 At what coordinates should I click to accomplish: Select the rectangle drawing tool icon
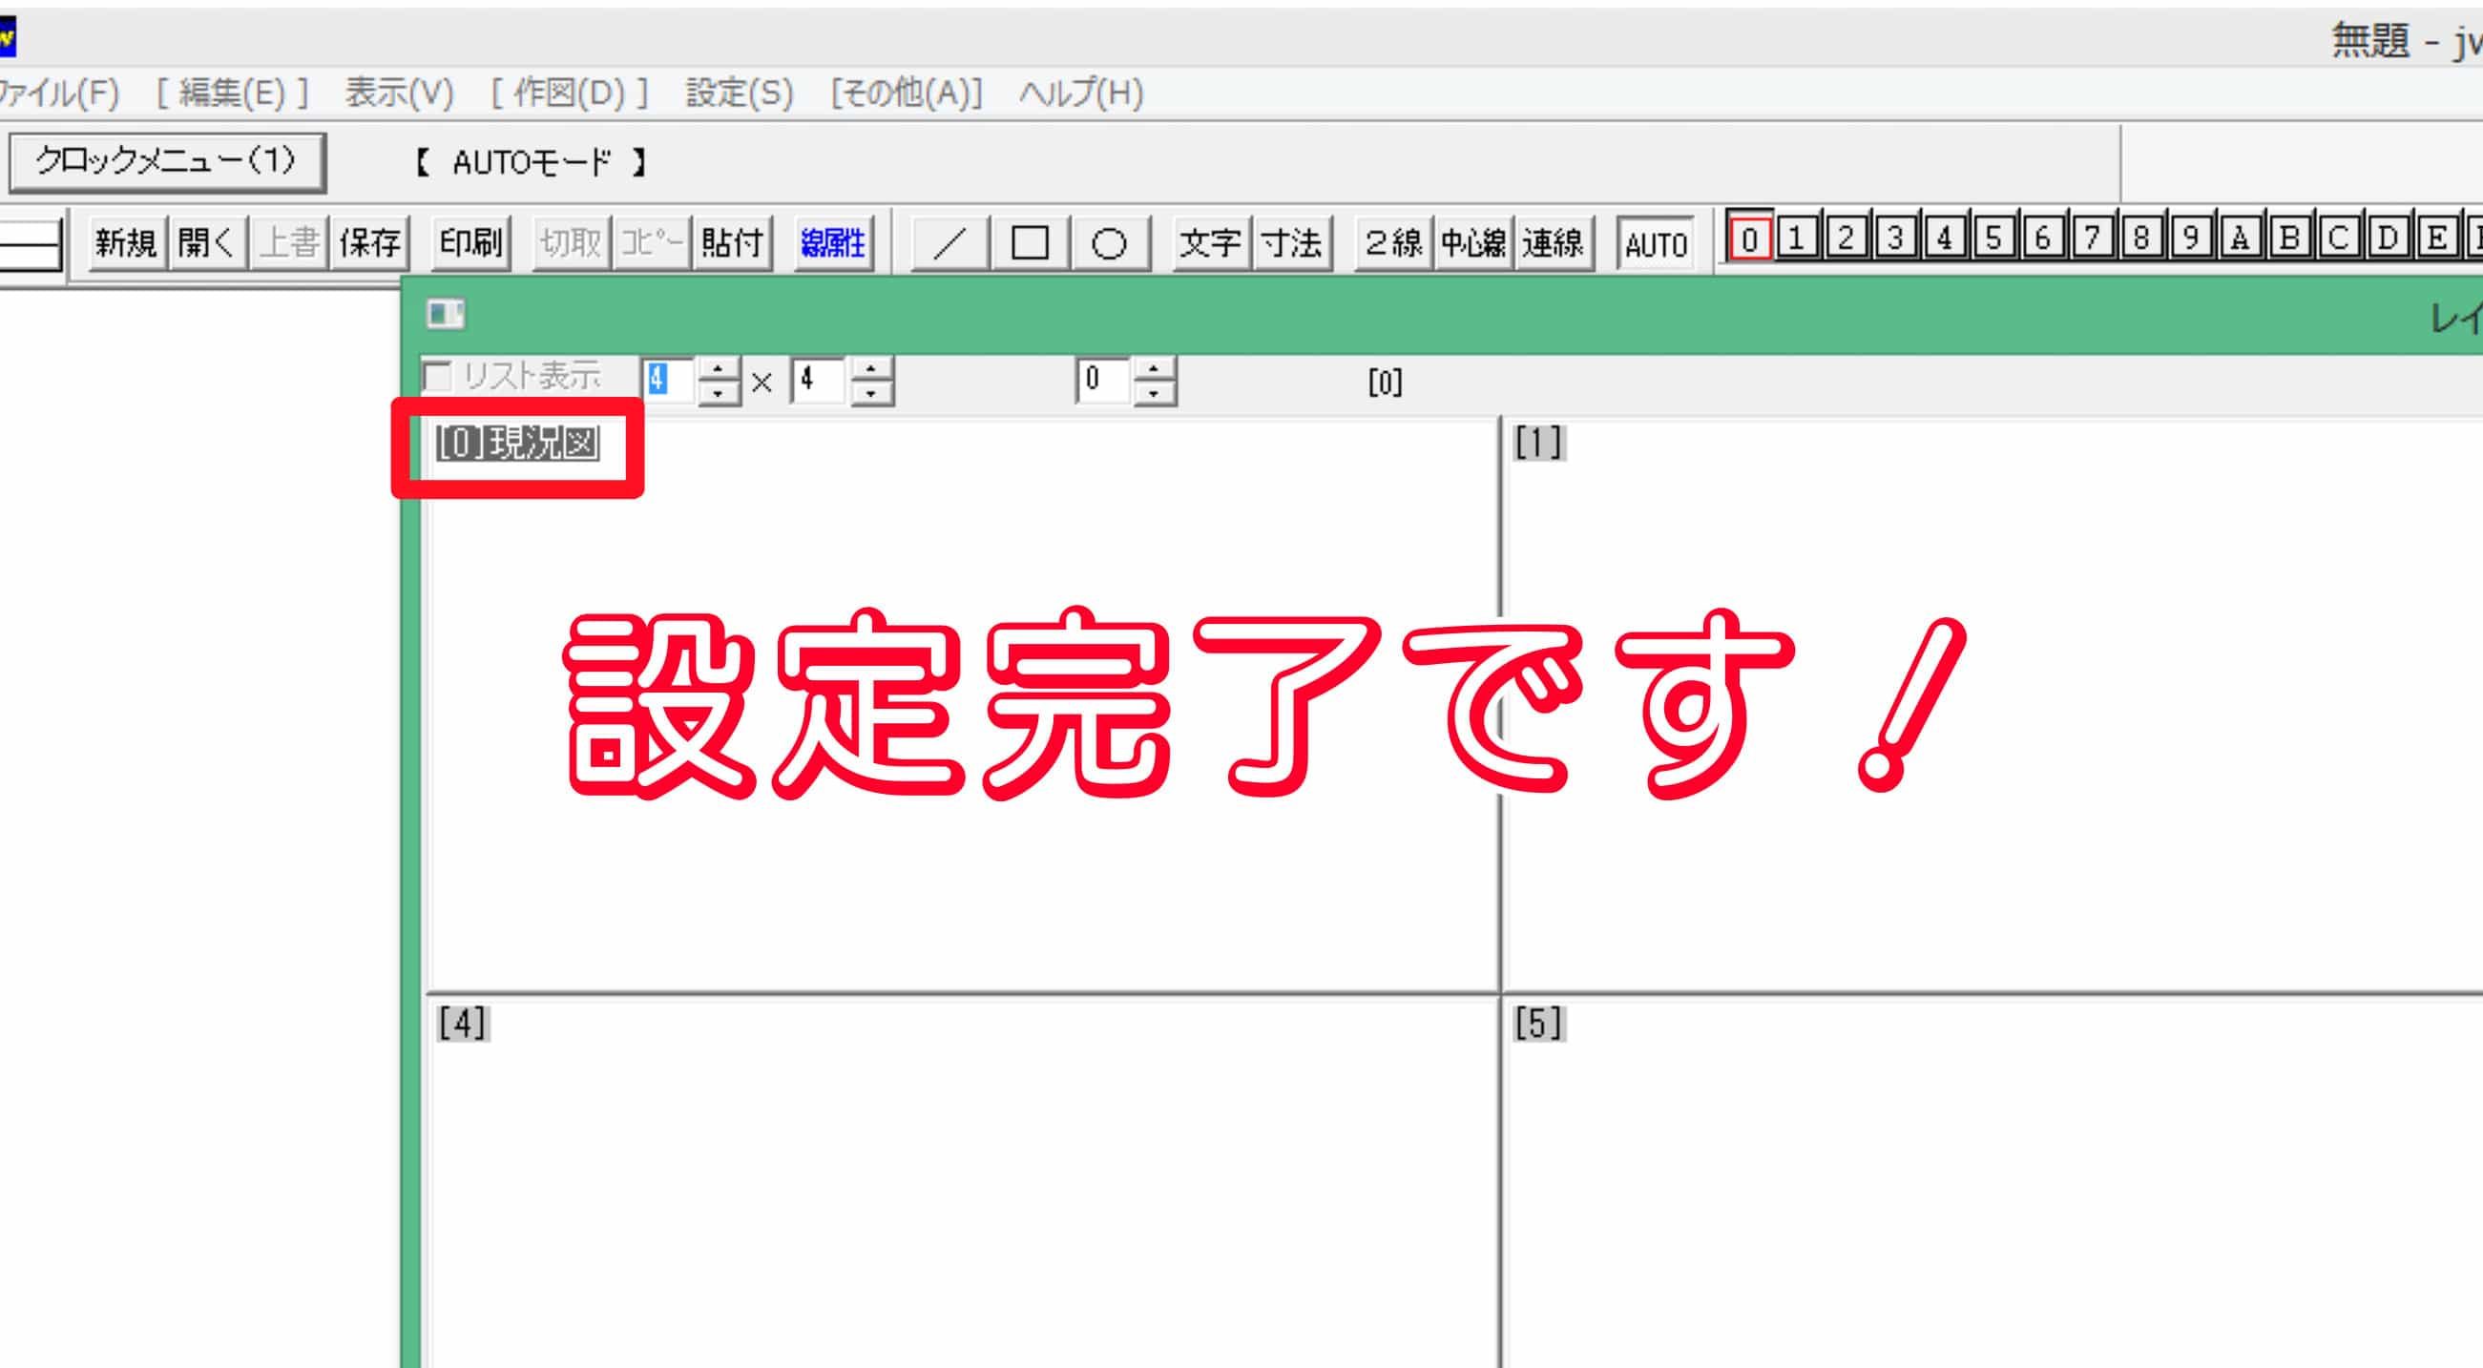tap(1030, 242)
